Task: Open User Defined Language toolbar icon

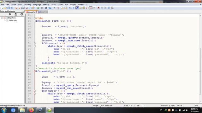Action: (80, 8)
